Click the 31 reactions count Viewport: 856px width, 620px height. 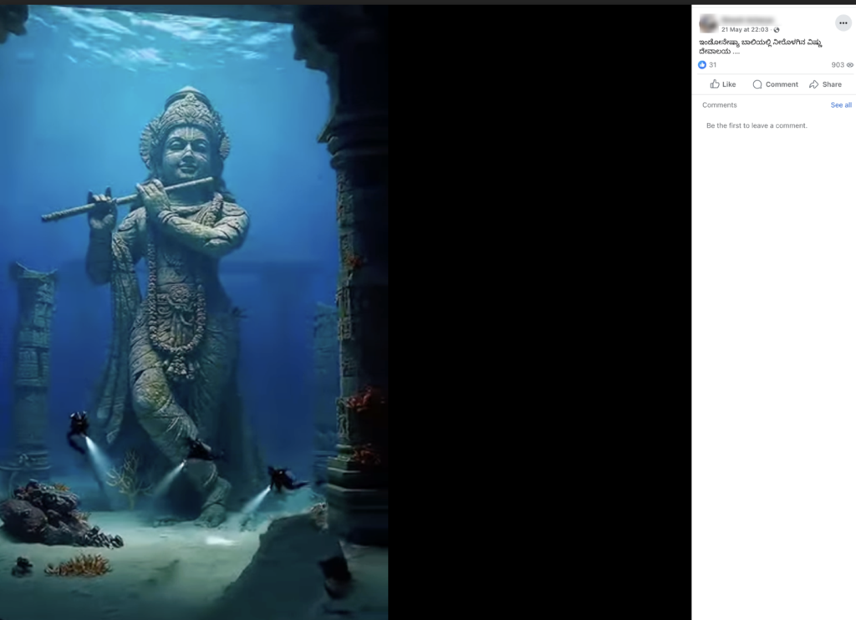coord(712,65)
